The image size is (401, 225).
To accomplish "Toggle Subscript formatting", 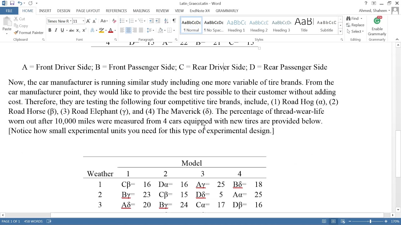I will 78,30.
